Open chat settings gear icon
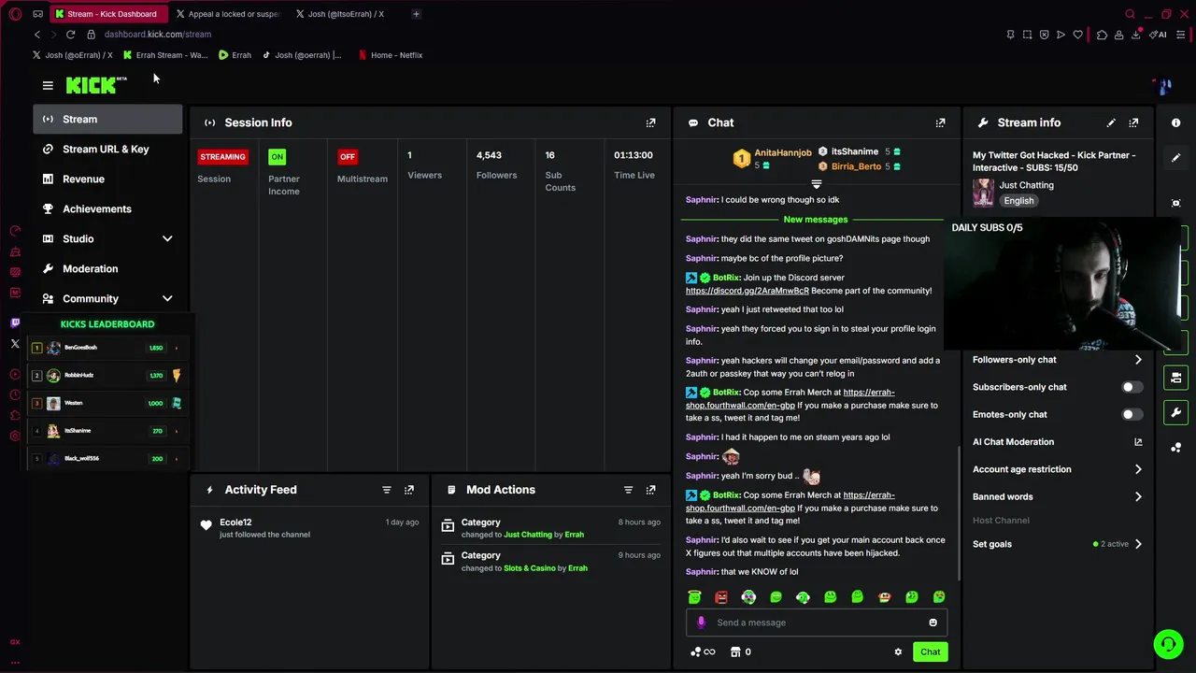 click(898, 652)
